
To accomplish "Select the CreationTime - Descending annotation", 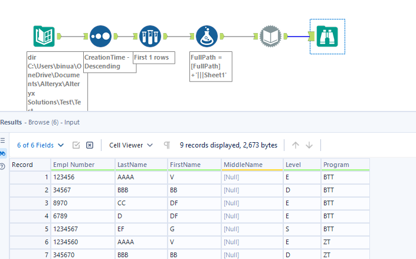I will 110,62.
